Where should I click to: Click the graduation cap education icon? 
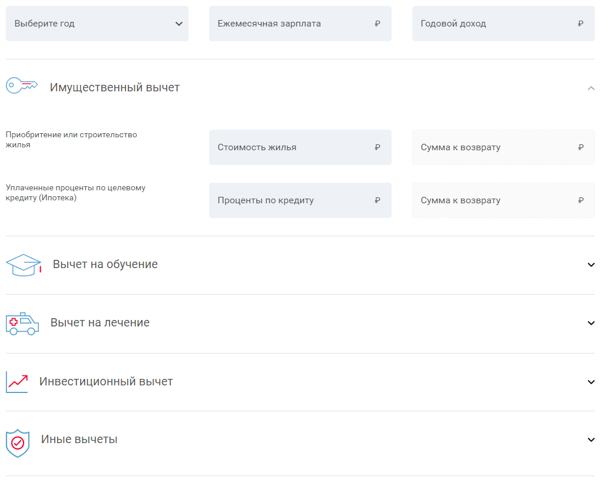pyautogui.click(x=24, y=265)
